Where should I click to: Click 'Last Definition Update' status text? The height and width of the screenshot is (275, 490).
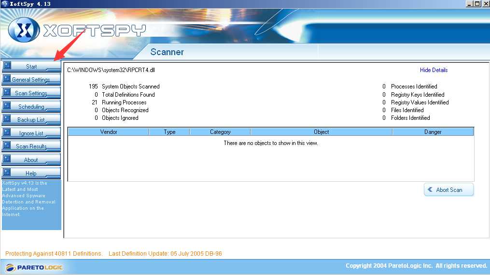click(165, 253)
